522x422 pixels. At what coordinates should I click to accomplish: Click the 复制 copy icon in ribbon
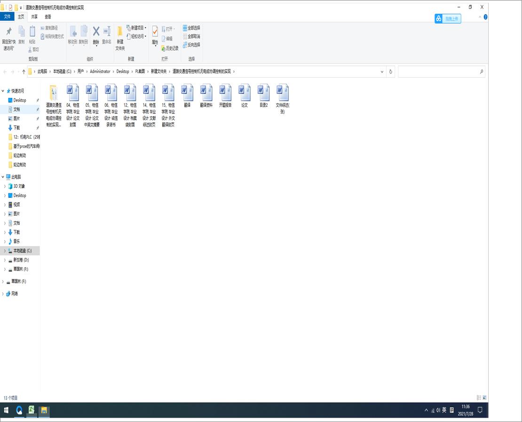(x=22, y=32)
